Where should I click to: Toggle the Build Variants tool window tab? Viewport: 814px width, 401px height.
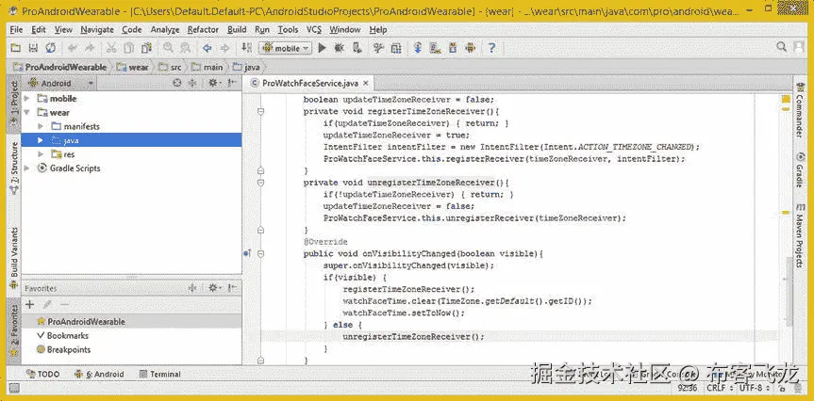(14, 258)
